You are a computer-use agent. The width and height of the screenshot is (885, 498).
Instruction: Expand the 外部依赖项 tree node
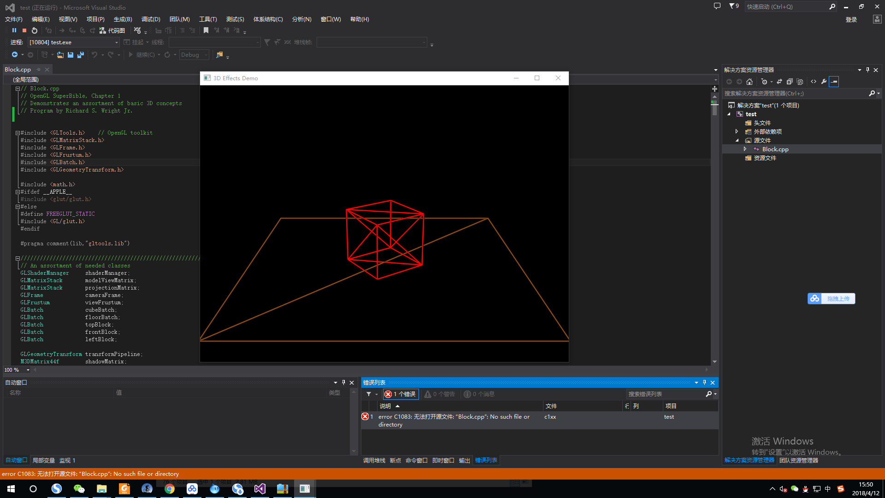click(737, 131)
